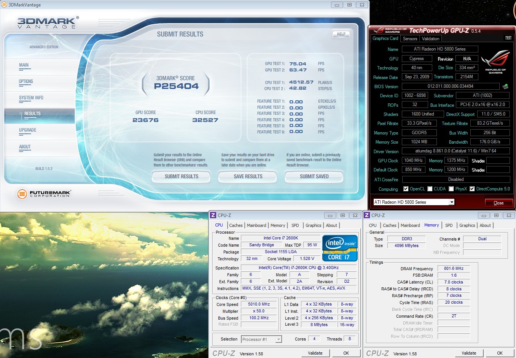Click Close button in GPU-Z
This screenshot has width=516, height=358.
(x=498, y=203)
